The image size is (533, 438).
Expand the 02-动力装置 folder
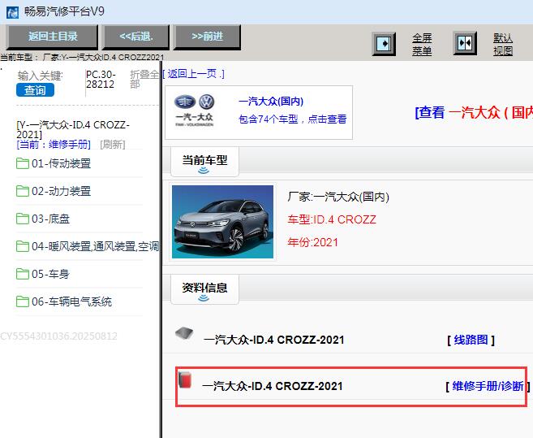point(61,191)
